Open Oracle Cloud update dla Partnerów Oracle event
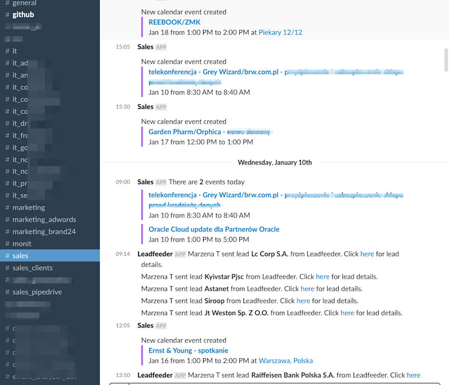 pyautogui.click(x=214, y=229)
